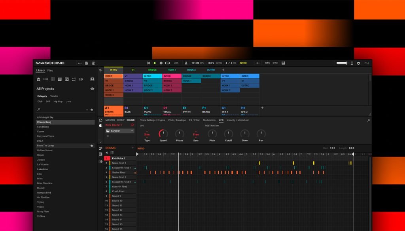Click the LFO Speed knob
The image size is (405, 231).
(163, 134)
